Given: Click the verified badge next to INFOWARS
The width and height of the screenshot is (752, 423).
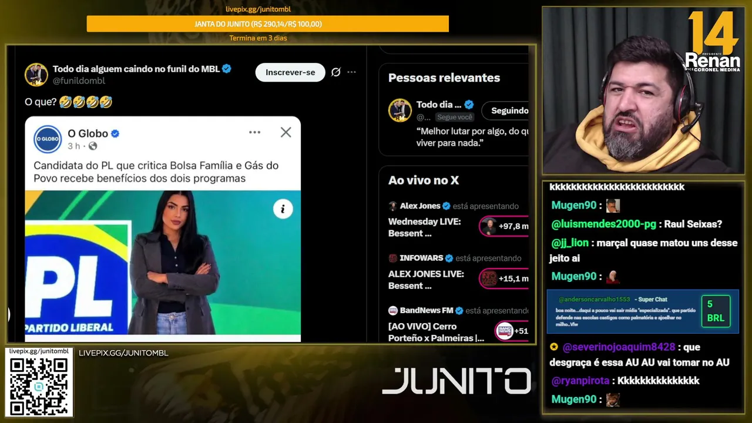Looking at the screenshot, I should point(449,258).
